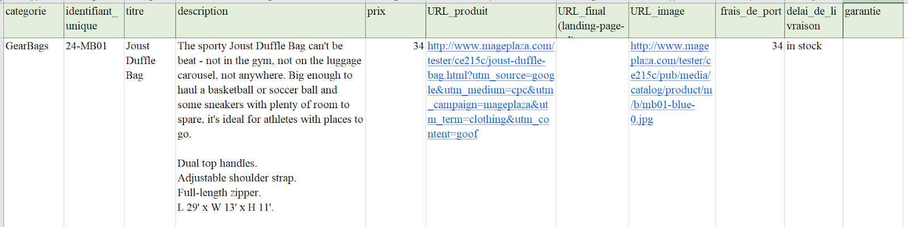Click the 24-MB01 identifier cell
This screenshot has width=908, height=227.
(x=94, y=132)
